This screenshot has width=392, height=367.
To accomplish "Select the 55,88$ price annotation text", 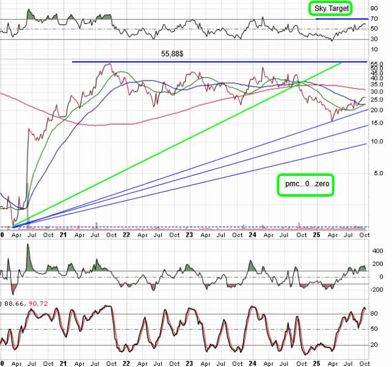I will pyautogui.click(x=172, y=54).
